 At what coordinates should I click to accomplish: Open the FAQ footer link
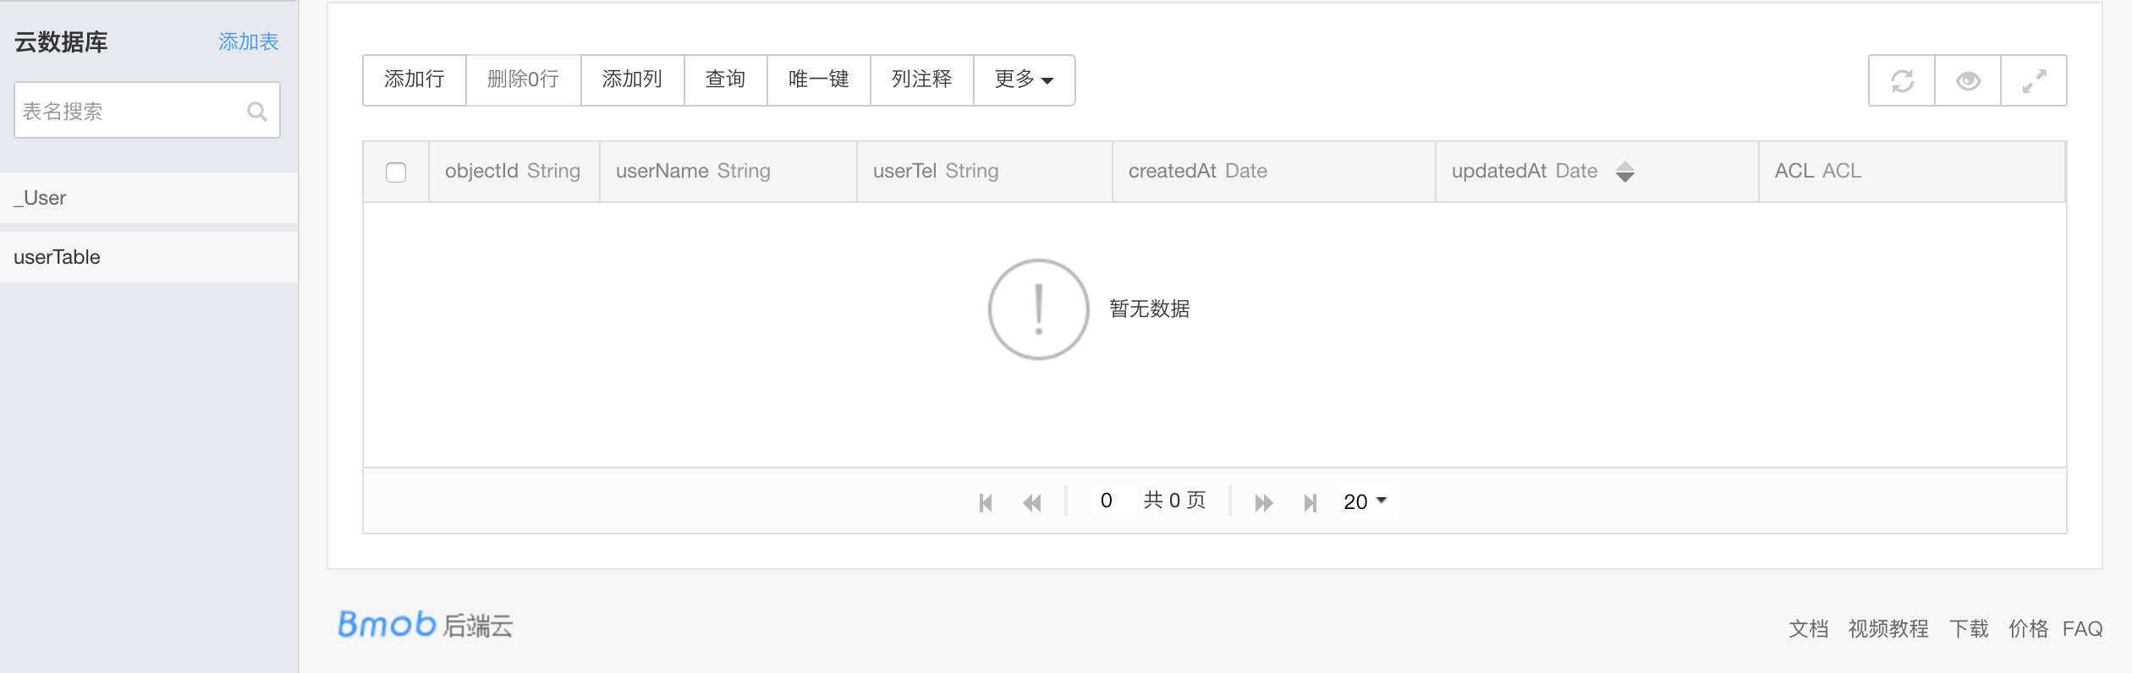pos(2082,629)
